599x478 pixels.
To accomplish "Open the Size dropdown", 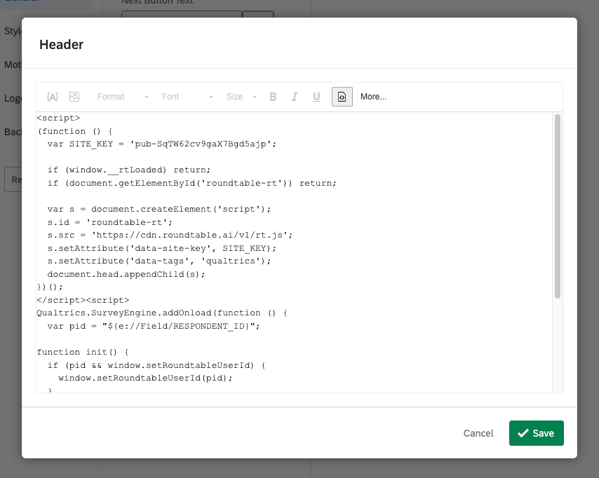I will [x=241, y=97].
